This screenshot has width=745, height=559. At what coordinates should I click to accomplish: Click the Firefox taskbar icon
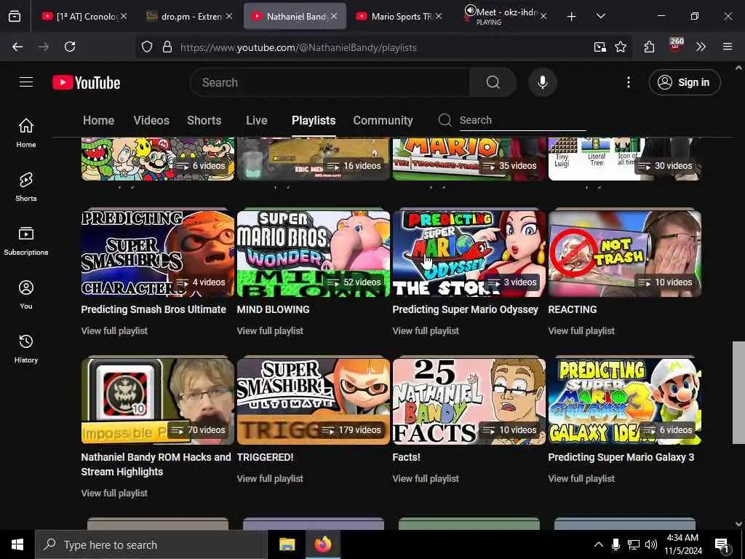pyautogui.click(x=322, y=544)
